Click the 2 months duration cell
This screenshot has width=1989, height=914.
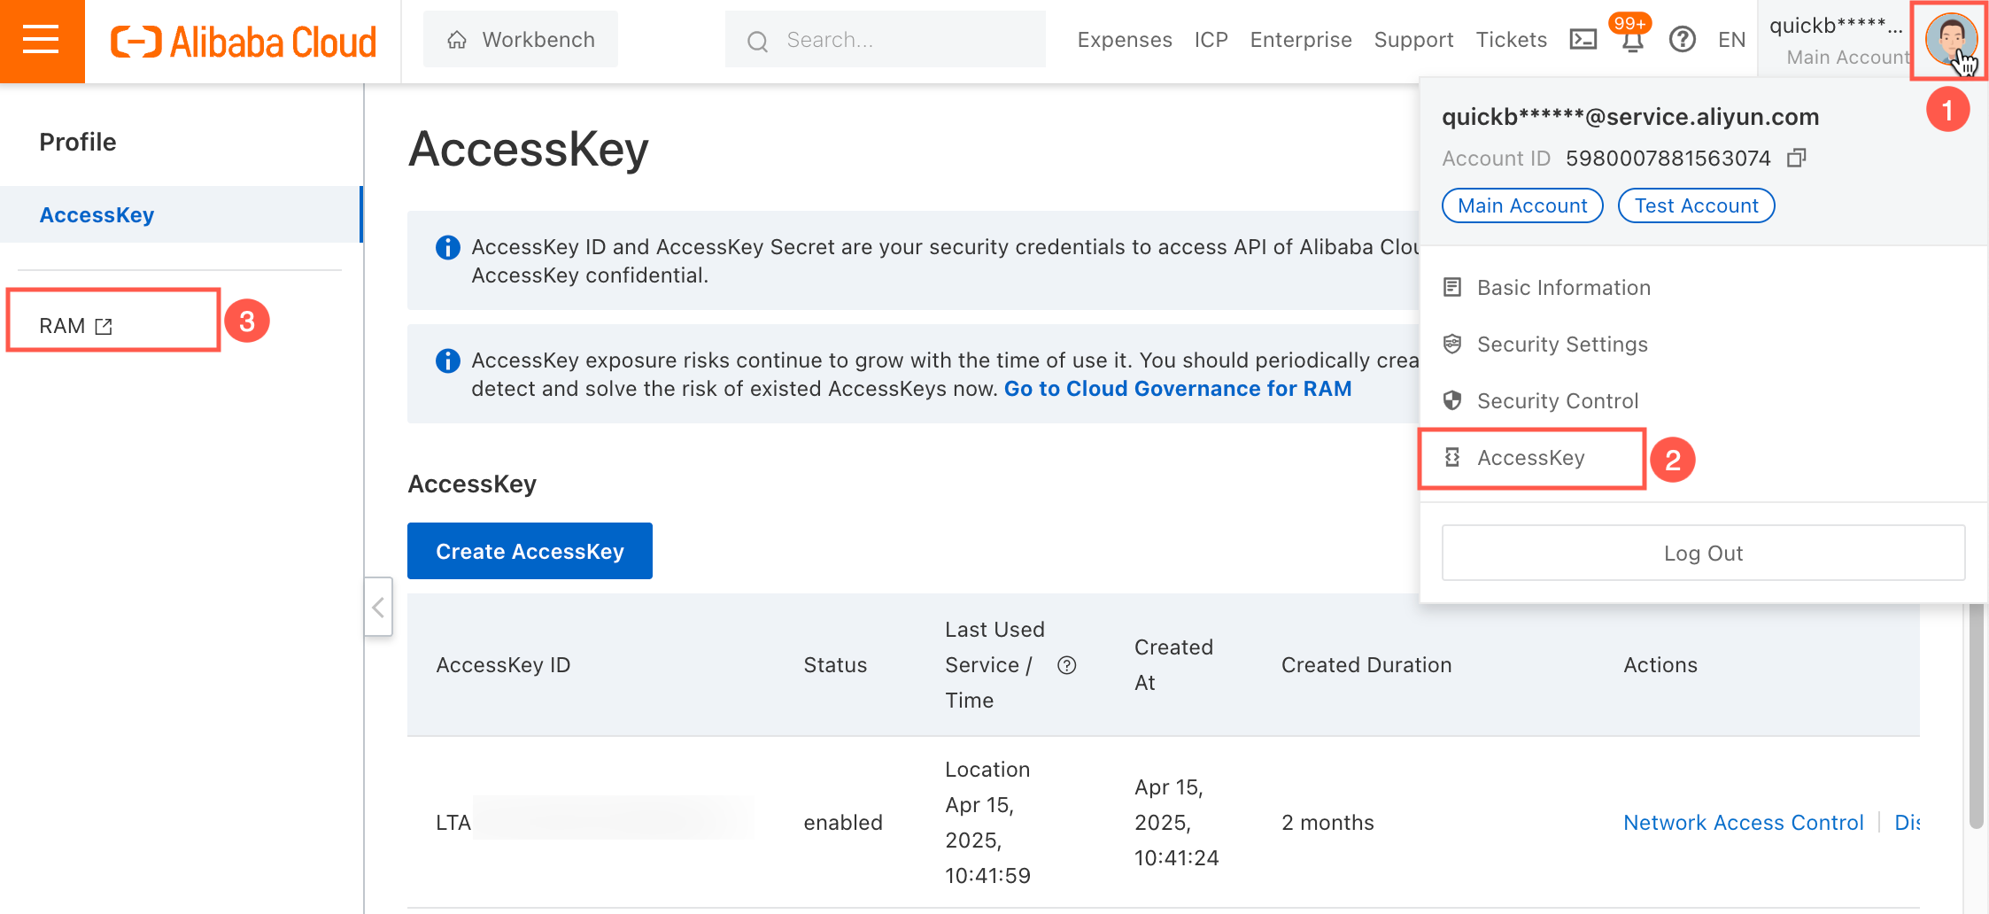pyautogui.click(x=1327, y=823)
